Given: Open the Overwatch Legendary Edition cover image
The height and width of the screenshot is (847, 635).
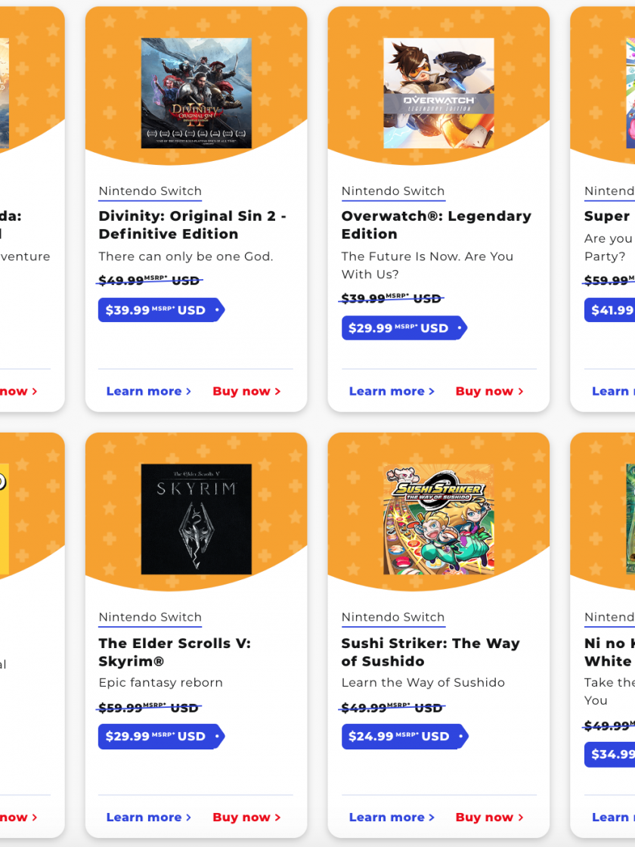Looking at the screenshot, I should 438,93.
